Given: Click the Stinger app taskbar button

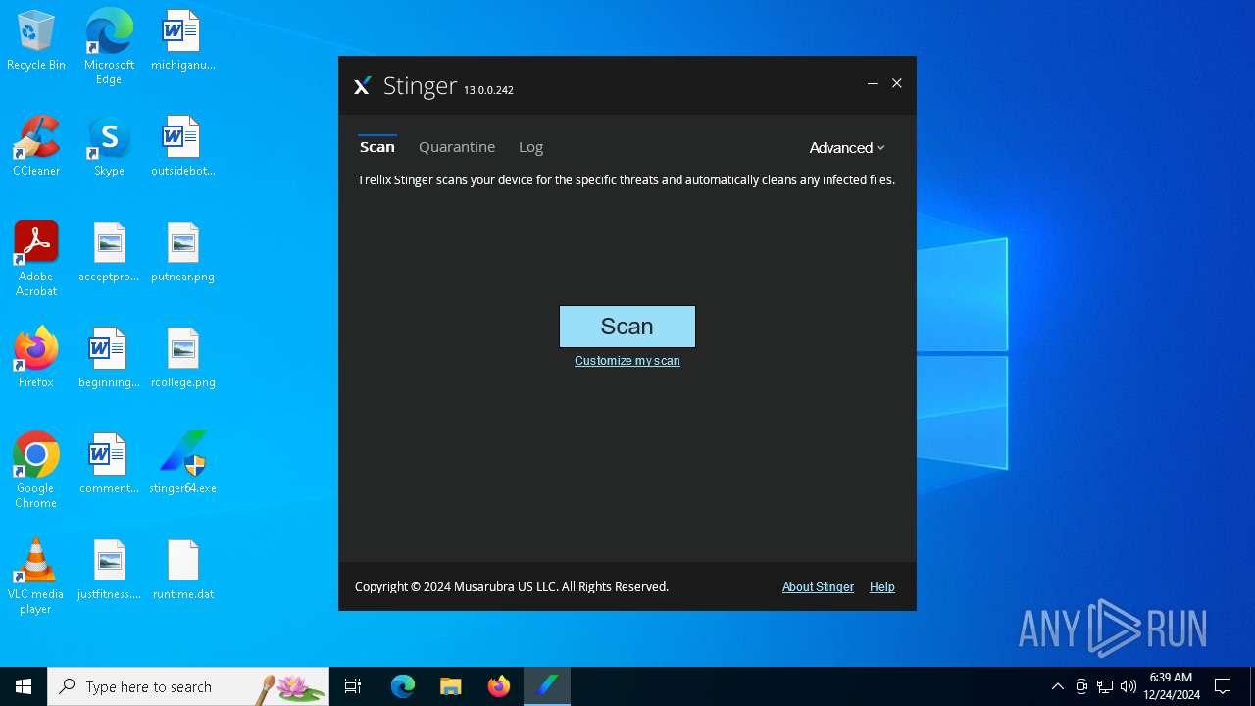Looking at the screenshot, I should tap(547, 686).
